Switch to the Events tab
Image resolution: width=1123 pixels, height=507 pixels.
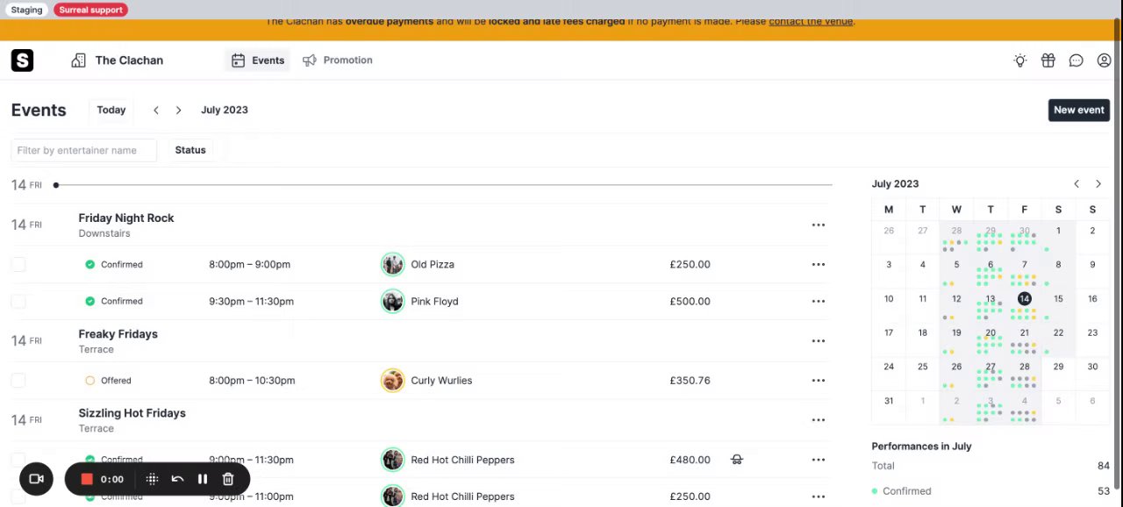click(258, 61)
